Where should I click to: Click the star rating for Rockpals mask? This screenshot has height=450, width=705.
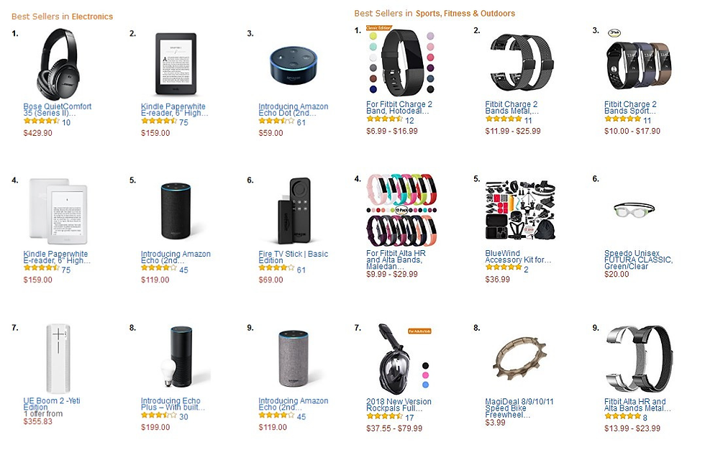click(x=383, y=417)
